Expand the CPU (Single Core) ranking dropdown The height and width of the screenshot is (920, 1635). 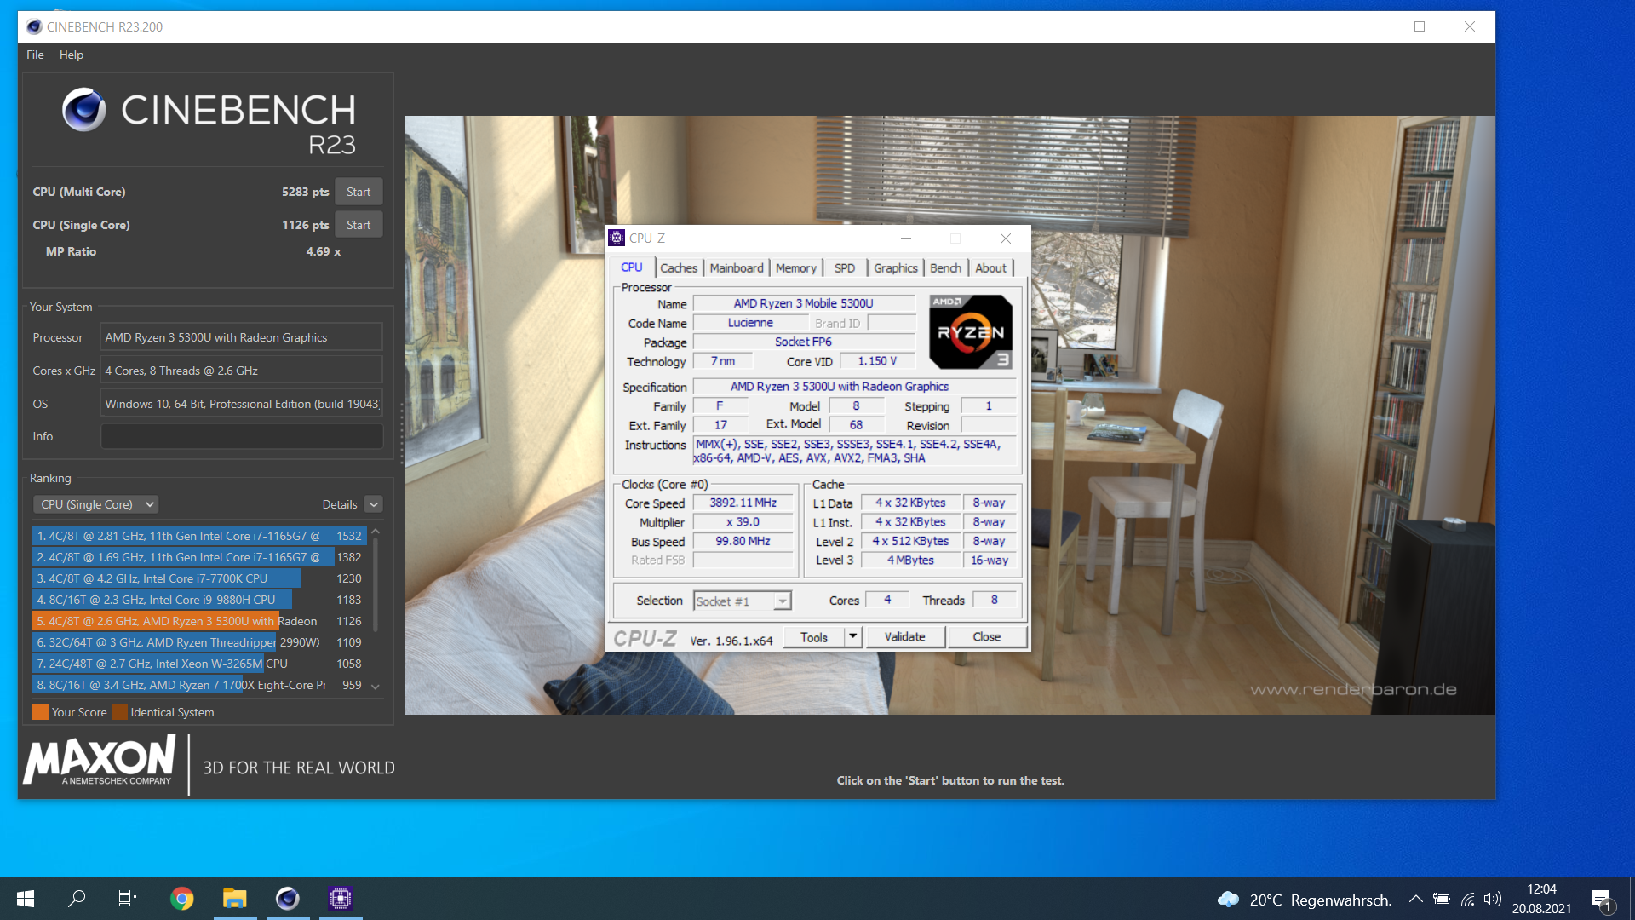[x=96, y=504]
